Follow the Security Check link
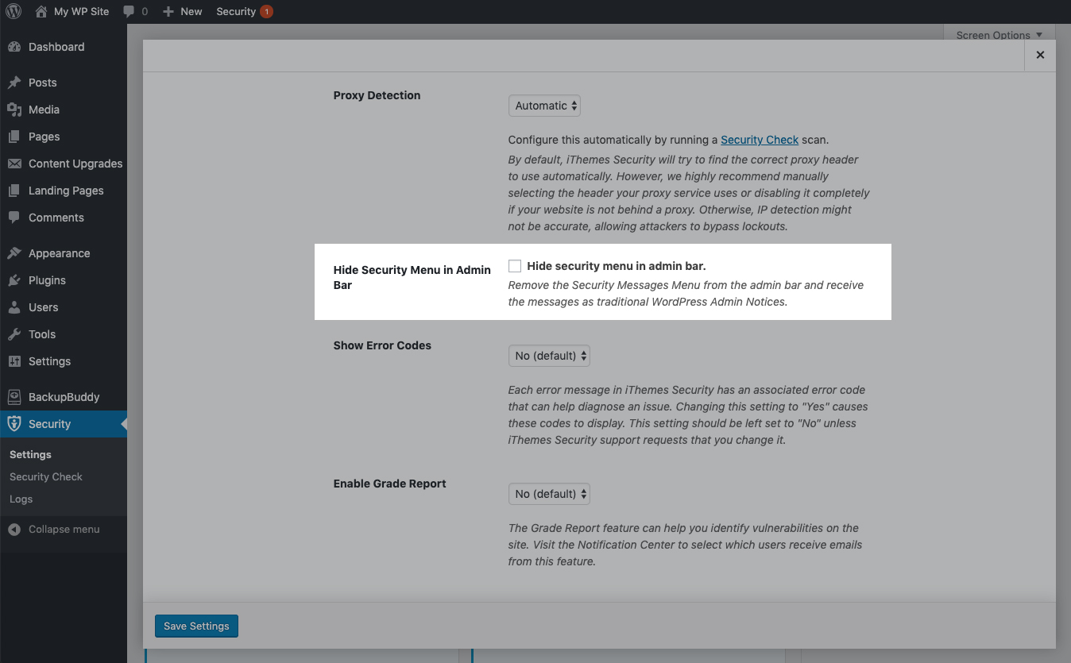1071x663 pixels. point(760,139)
